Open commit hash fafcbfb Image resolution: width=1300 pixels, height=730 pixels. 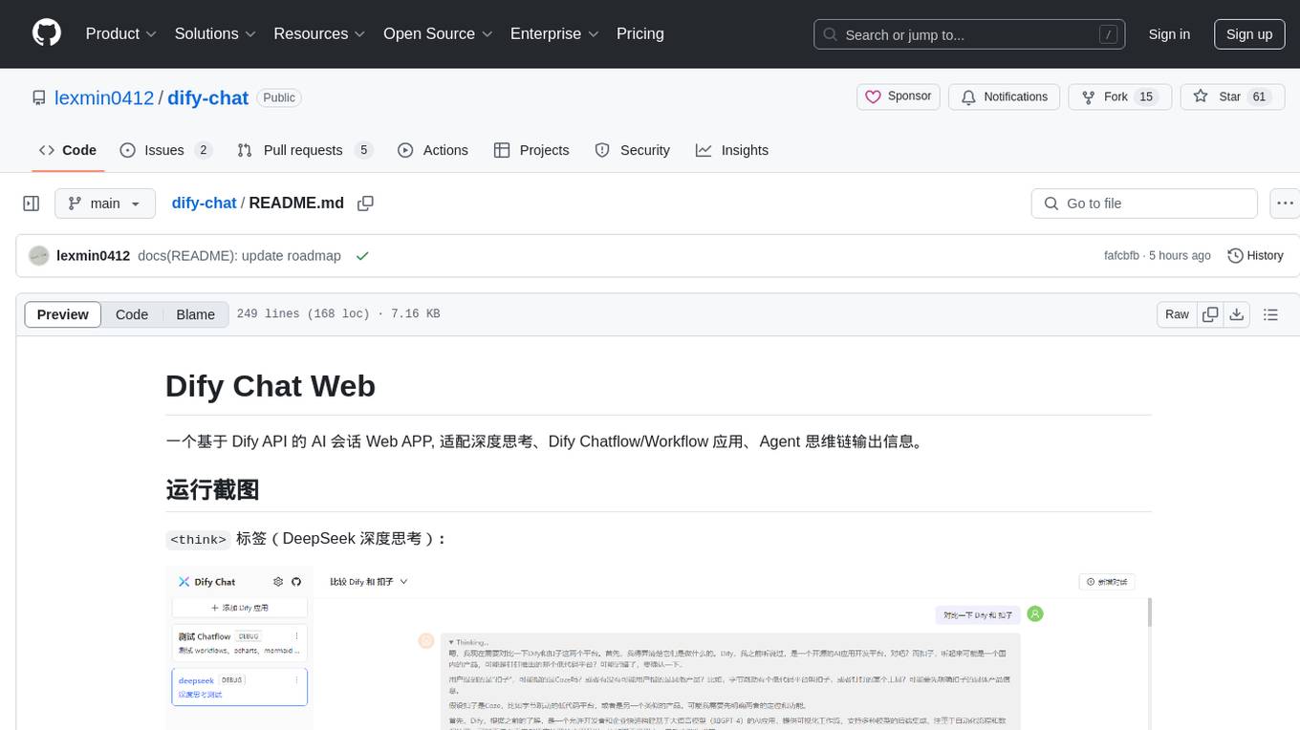1121,256
